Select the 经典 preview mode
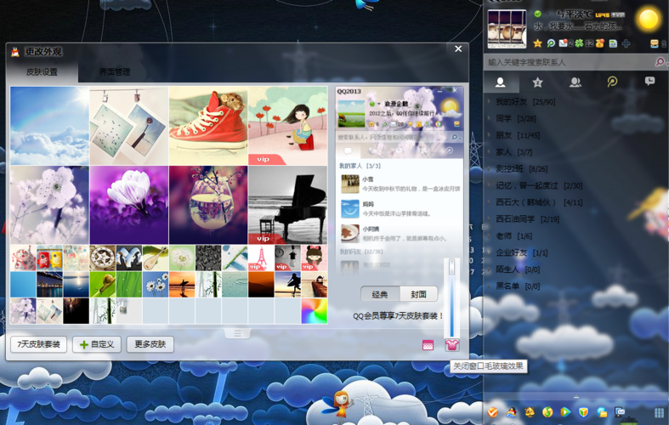This screenshot has height=425, width=669. click(x=380, y=294)
